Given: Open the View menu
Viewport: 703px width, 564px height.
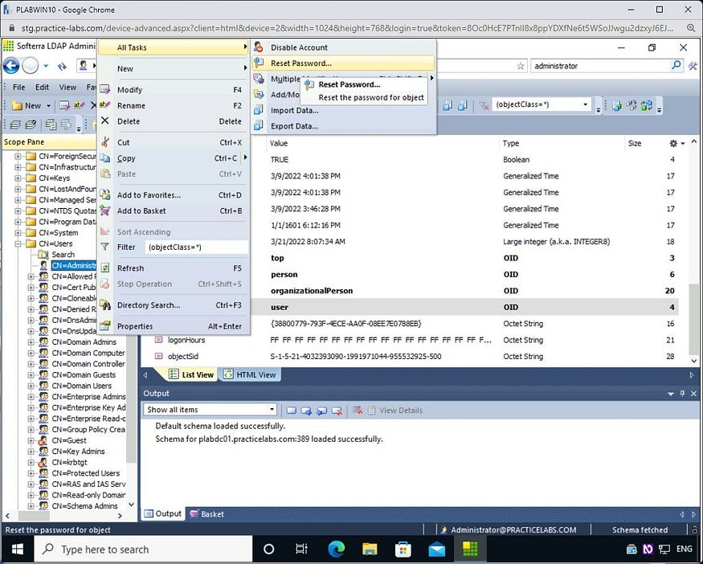Looking at the screenshot, I should click(x=67, y=87).
